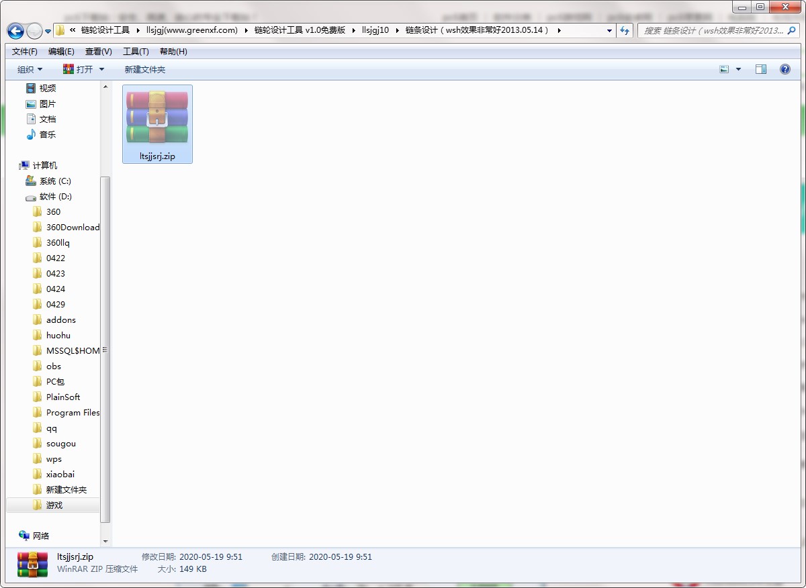Click 链轮设计工具 v1.0免费版 breadcrumb segment
The image size is (806, 588).
coord(300,30)
